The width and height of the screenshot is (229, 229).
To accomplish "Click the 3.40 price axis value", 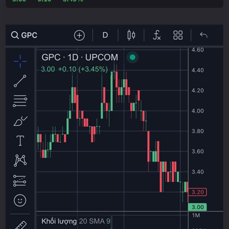I will [x=198, y=172].
